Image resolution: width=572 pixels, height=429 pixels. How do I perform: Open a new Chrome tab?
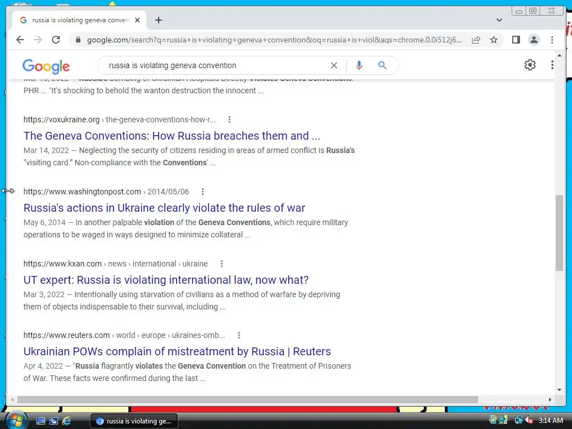[x=158, y=20]
